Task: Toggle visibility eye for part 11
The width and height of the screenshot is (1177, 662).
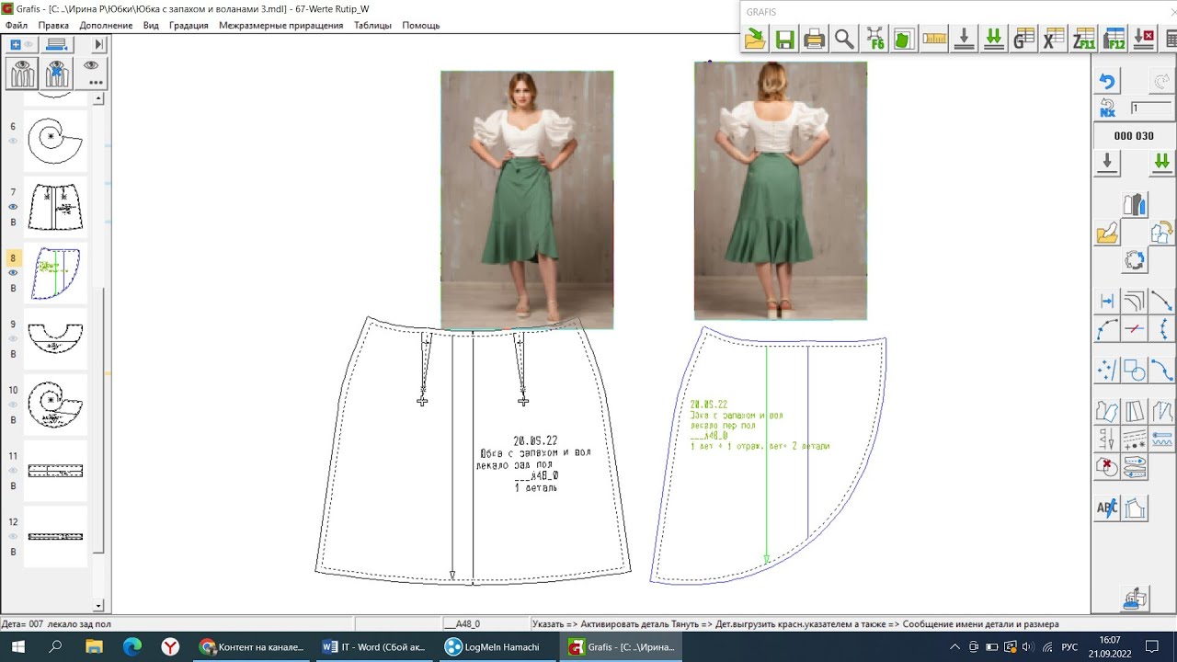Action: [x=13, y=471]
